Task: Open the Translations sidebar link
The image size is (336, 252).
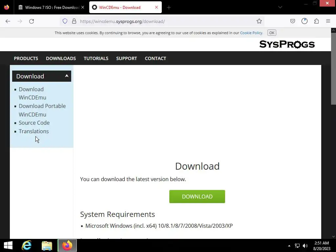Action: click(34, 131)
